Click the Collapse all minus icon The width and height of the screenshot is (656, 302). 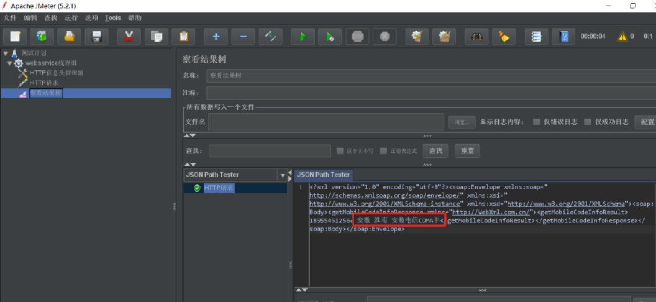point(243,37)
